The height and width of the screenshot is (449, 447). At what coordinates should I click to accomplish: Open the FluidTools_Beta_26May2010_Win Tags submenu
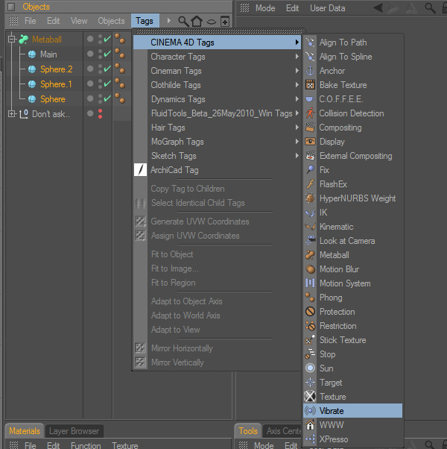click(217, 113)
